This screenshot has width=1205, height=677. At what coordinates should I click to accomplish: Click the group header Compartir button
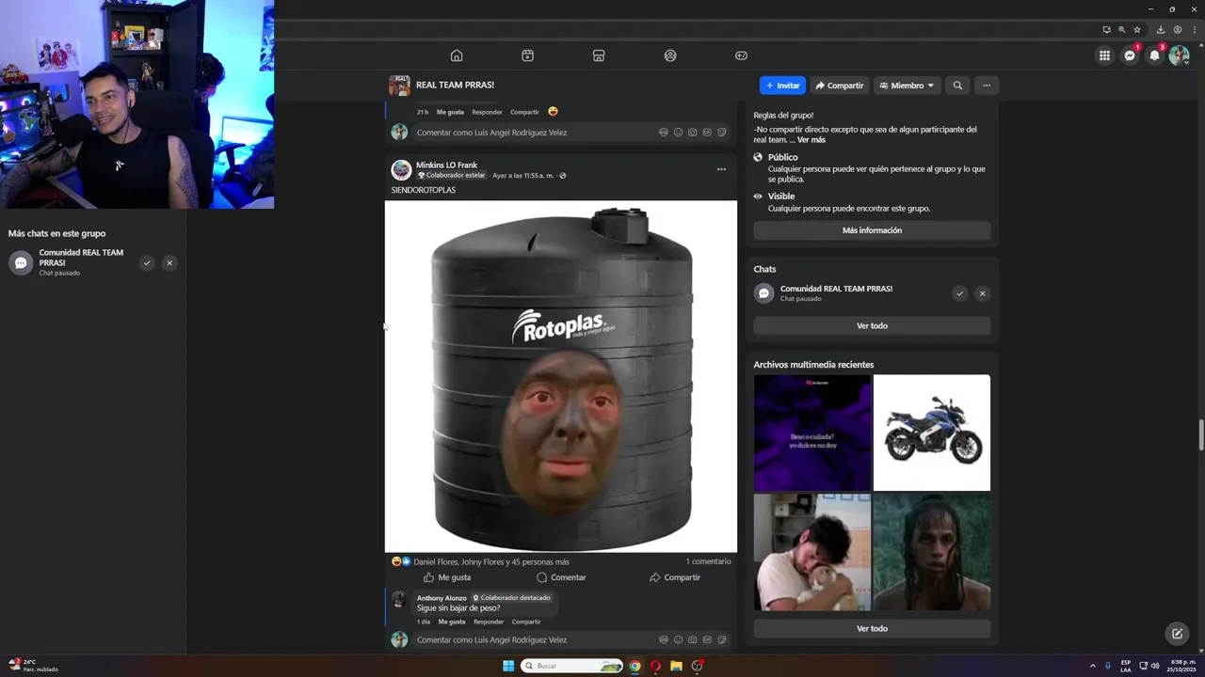click(x=840, y=86)
